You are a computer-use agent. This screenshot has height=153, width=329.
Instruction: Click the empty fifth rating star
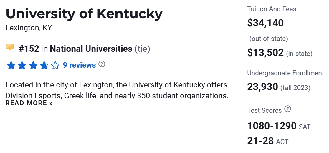55,65
